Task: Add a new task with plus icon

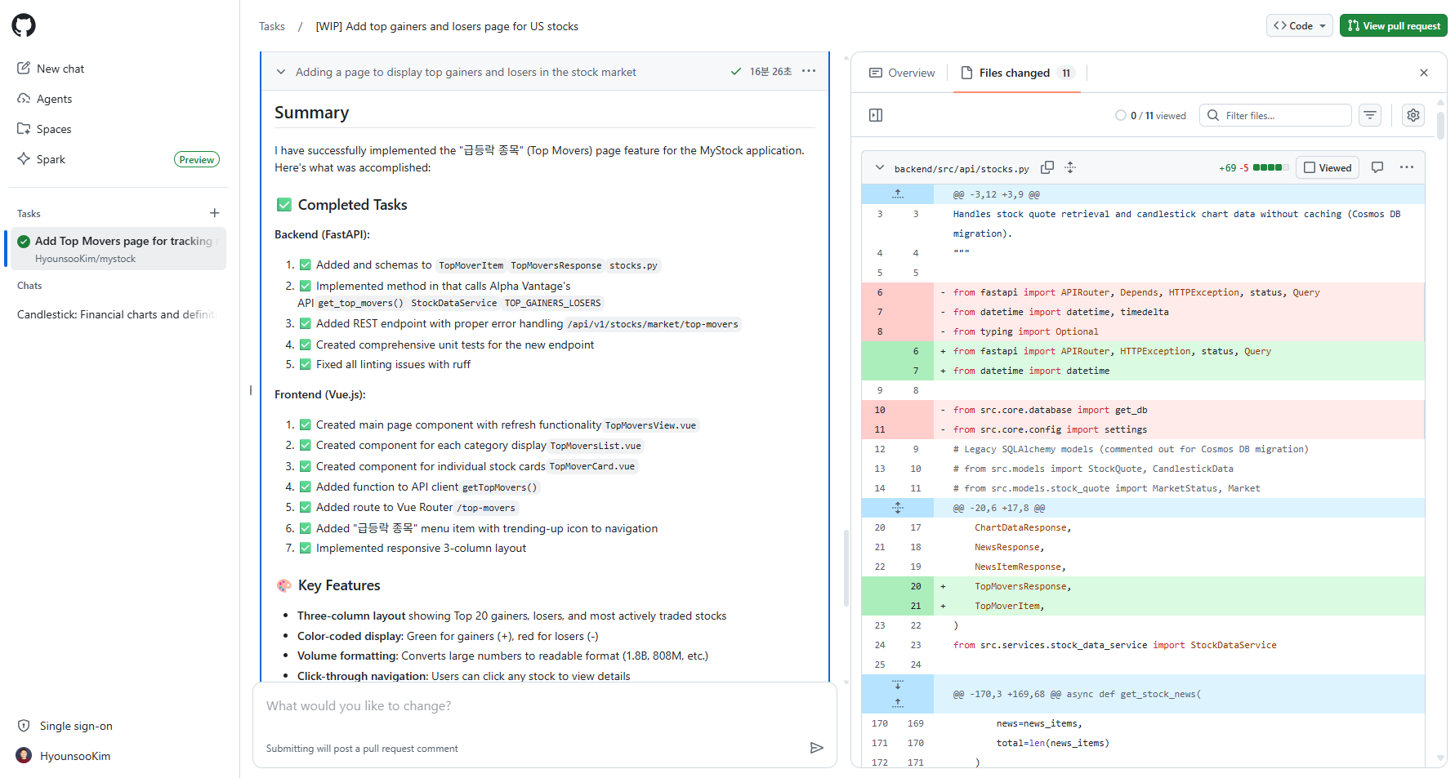Action: pyautogui.click(x=215, y=213)
